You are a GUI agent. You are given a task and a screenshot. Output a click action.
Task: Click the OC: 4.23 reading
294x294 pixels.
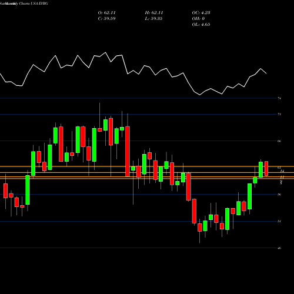201,13
